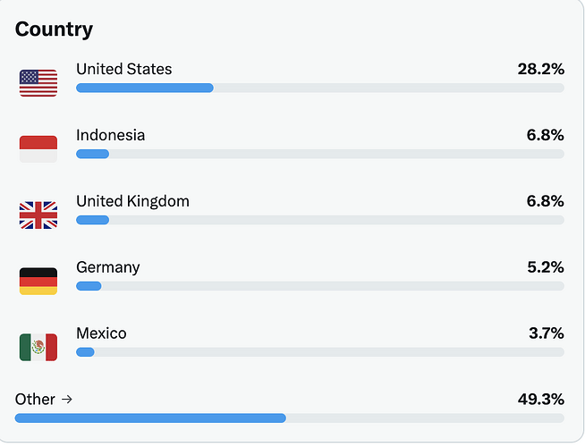Click the Germany percentage bar
Viewport: 585px width, 447px height.
(319, 286)
